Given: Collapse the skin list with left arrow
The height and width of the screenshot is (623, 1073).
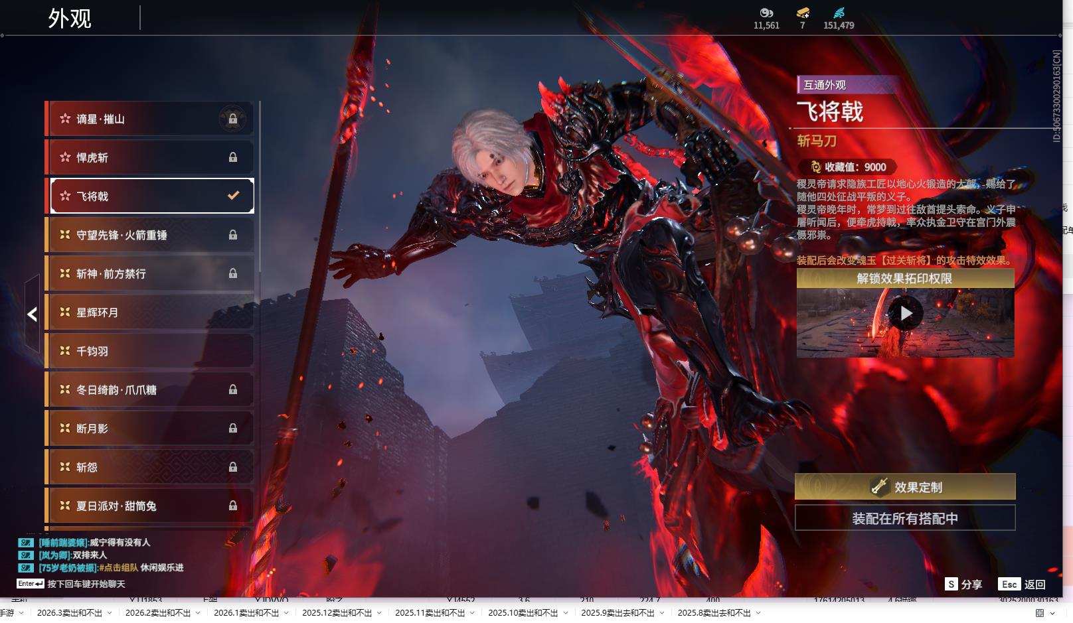Looking at the screenshot, I should click(32, 314).
